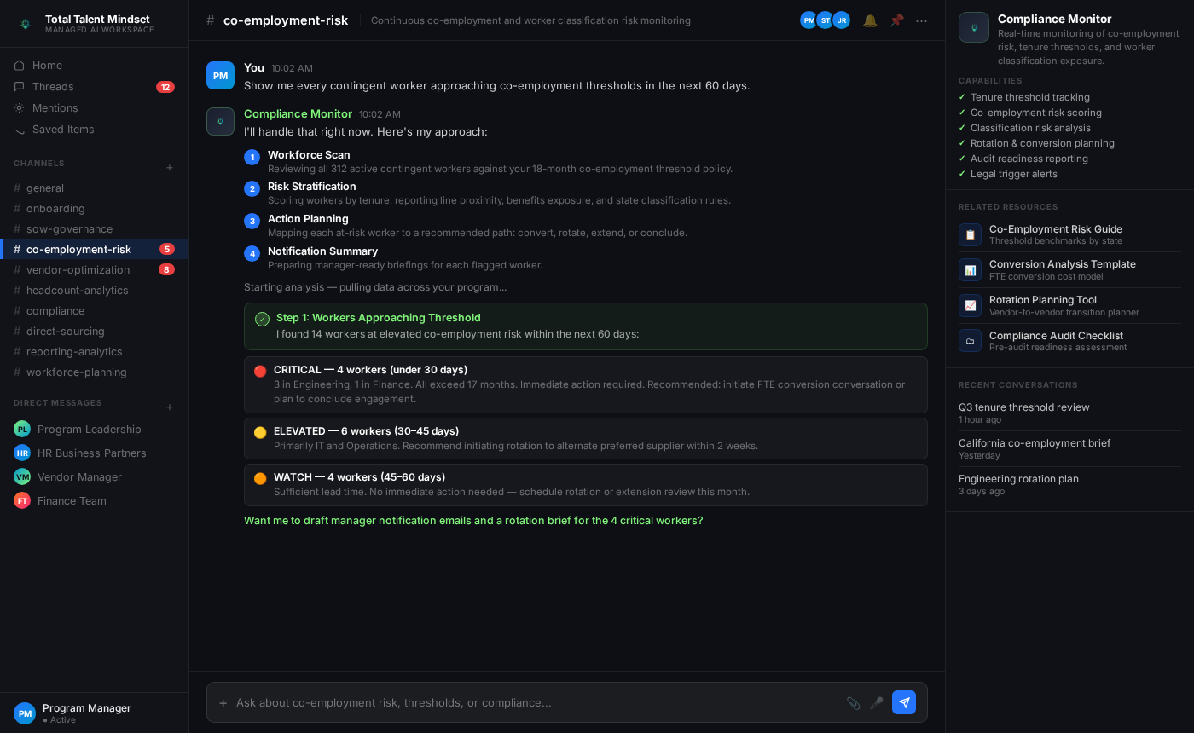
Task: Open the Program Manager profile at bottom
Action: (x=94, y=713)
